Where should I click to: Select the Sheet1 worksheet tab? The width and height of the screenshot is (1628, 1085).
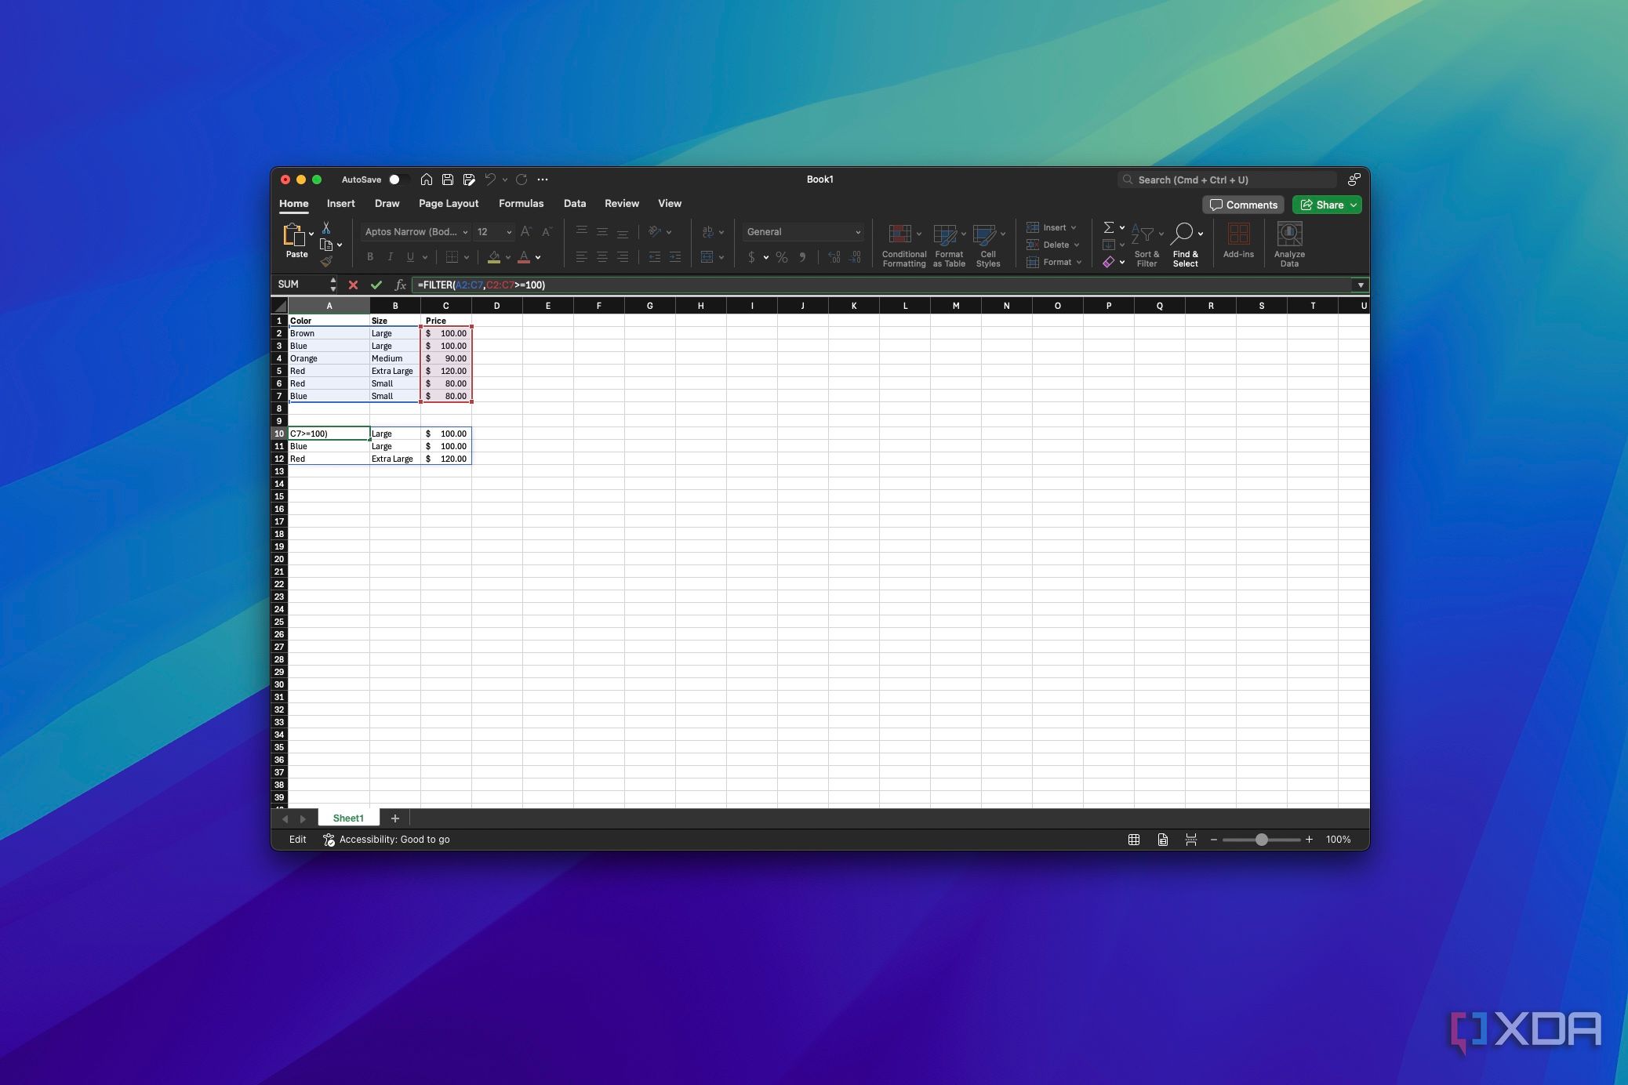348,818
